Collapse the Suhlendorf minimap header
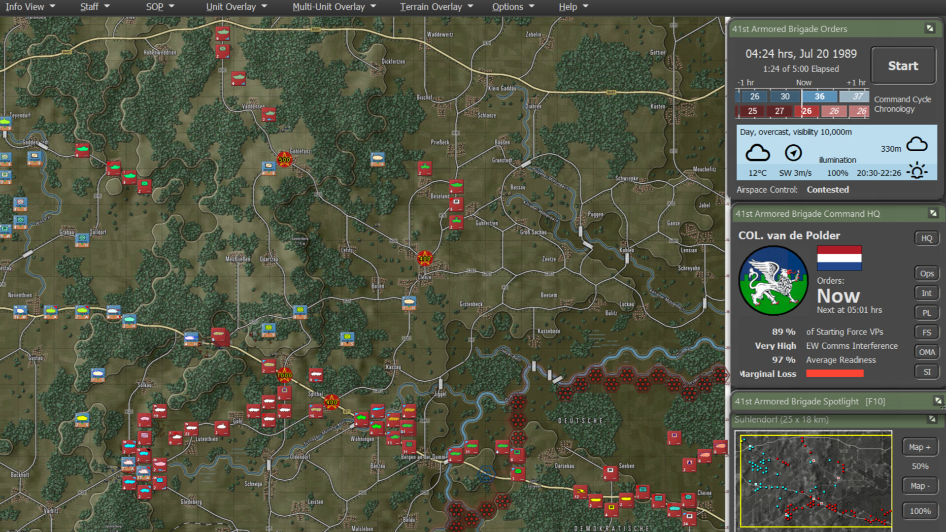The height and width of the screenshot is (532, 946). click(932, 419)
